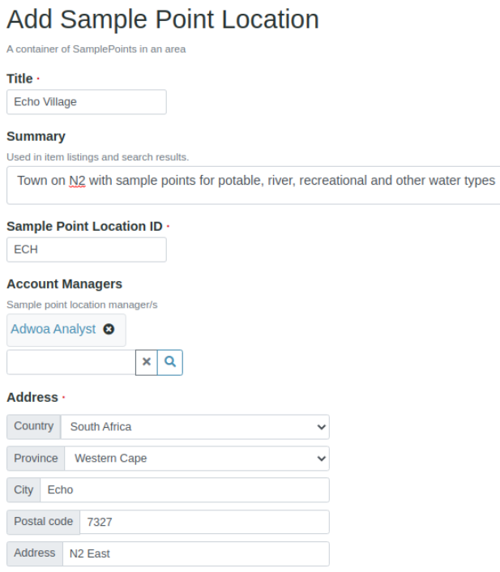Click the City field label

pos(24,490)
